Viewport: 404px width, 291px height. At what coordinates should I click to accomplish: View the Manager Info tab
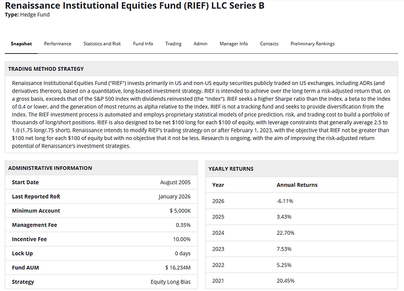click(234, 44)
